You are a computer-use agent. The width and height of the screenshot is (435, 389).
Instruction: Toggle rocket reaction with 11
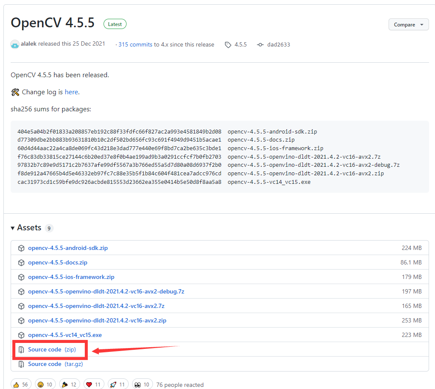coord(118,384)
